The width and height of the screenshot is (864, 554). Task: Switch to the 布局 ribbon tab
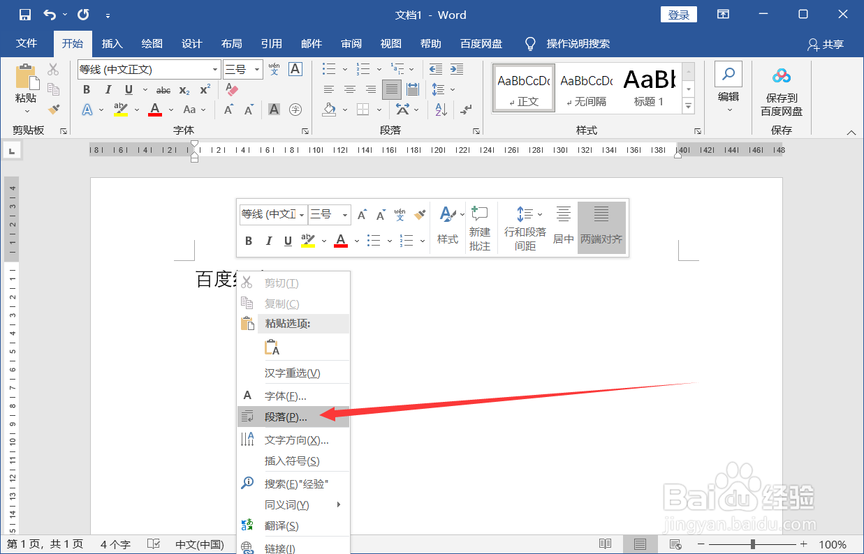[x=232, y=43]
